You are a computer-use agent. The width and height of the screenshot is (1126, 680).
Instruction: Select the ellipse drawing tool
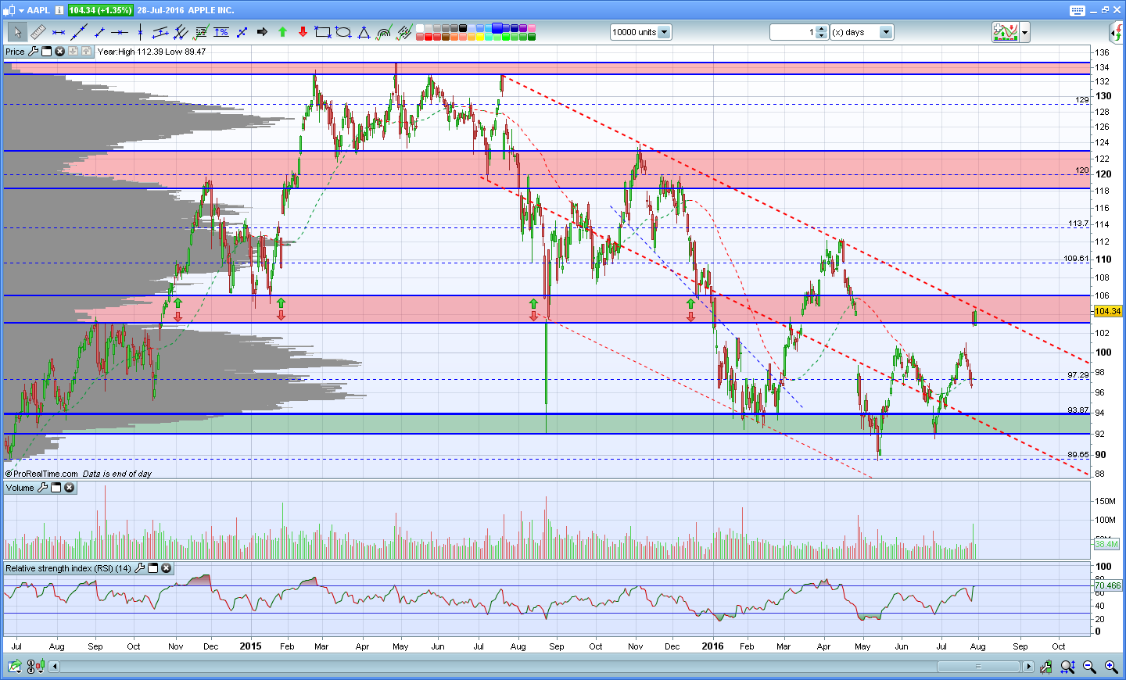343,32
